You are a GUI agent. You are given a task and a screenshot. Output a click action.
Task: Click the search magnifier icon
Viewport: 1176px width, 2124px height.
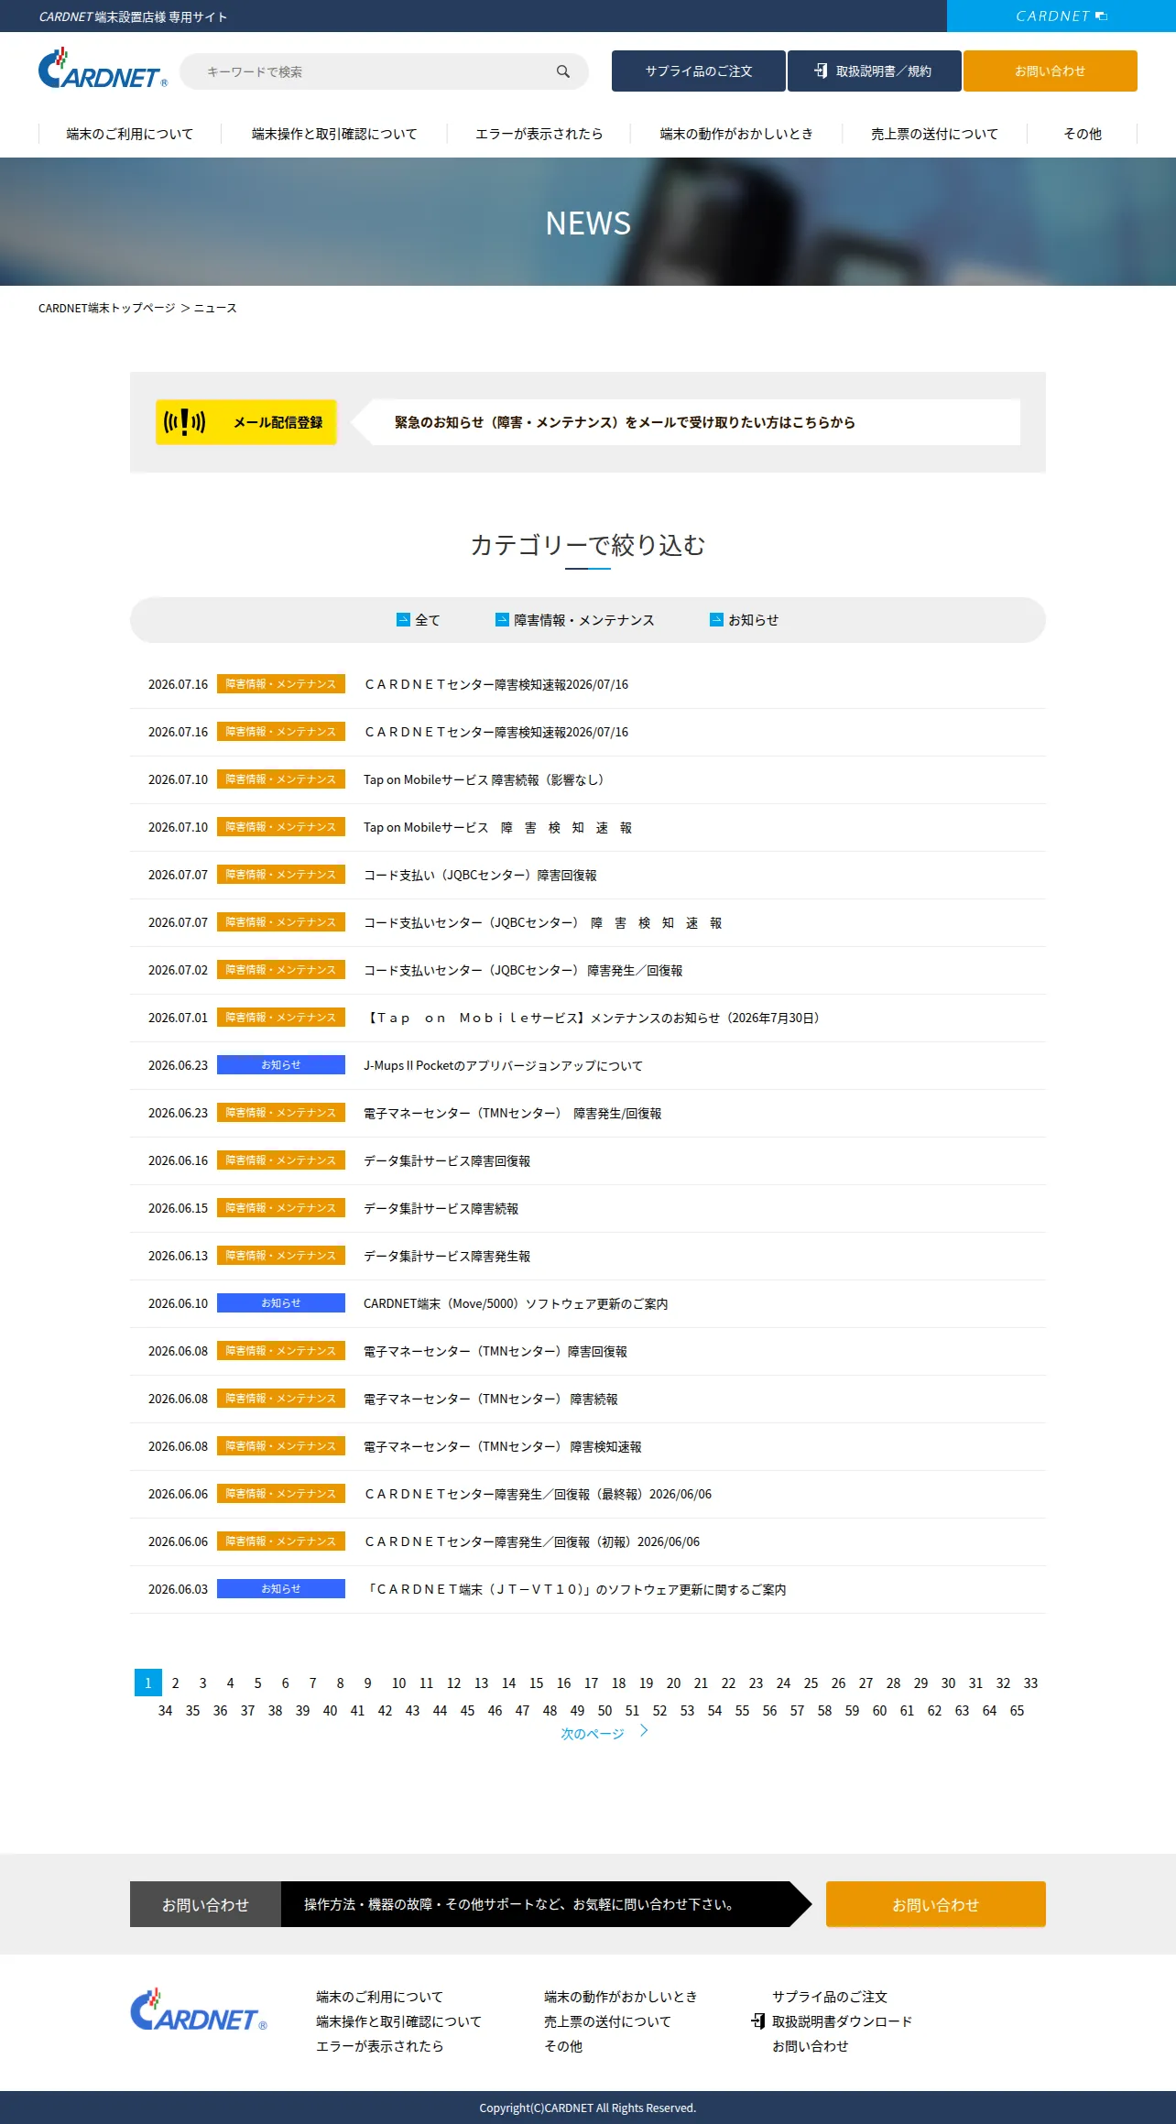(x=563, y=71)
